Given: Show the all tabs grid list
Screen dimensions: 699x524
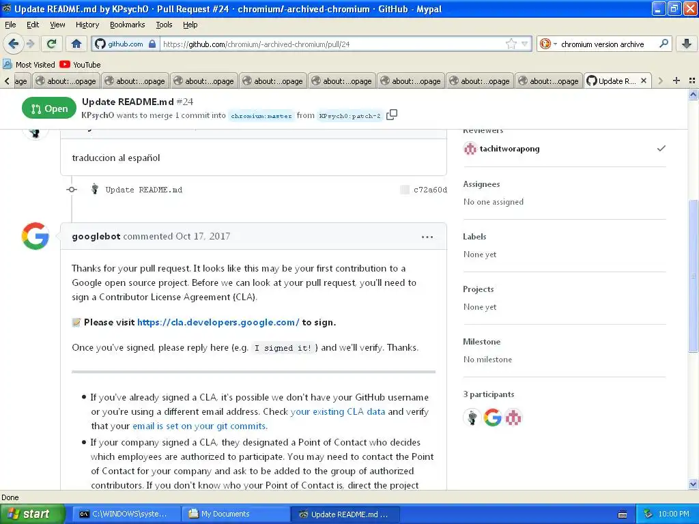Looking at the screenshot, I should [x=692, y=81].
